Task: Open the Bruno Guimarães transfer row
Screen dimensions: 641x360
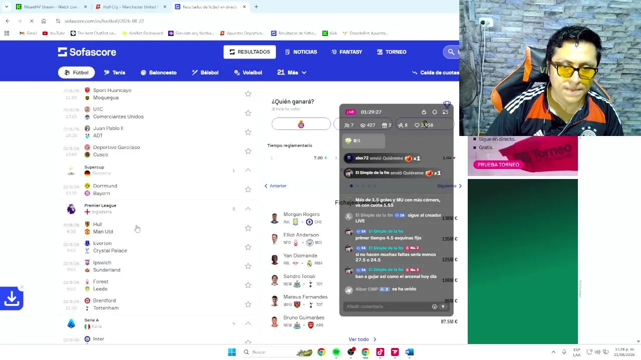Action: tap(364, 321)
